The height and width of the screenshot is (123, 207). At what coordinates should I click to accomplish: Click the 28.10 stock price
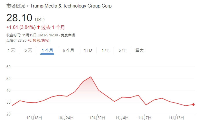[19, 18]
